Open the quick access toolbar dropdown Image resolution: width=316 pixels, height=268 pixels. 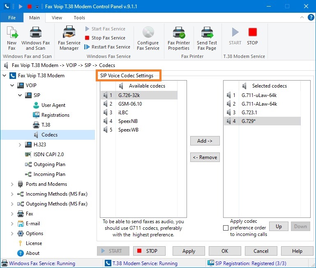coord(37,7)
